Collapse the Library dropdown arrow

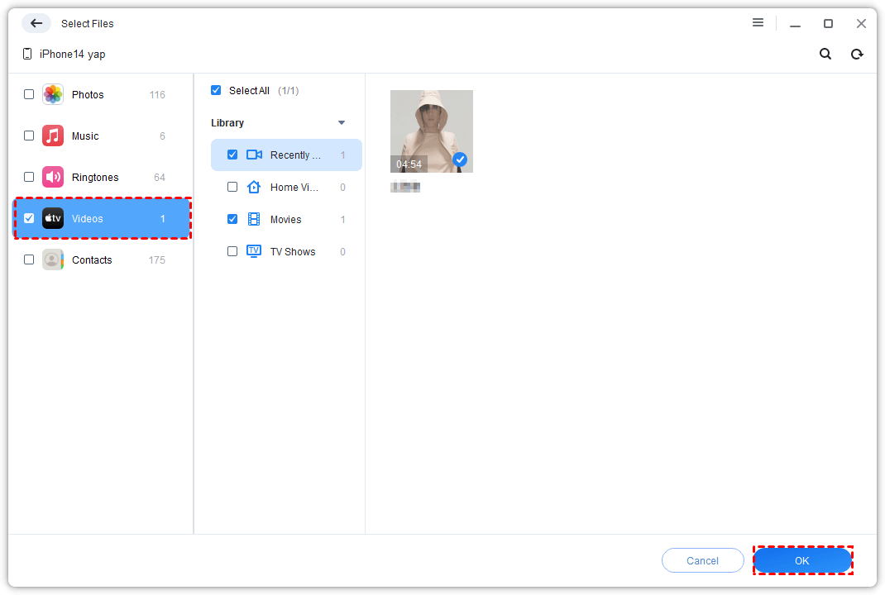[x=342, y=123]
